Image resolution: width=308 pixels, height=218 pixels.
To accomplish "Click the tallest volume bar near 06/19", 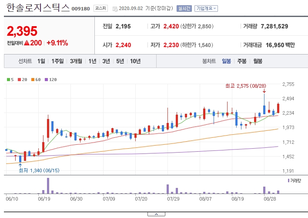I will [x=48, y=186].
